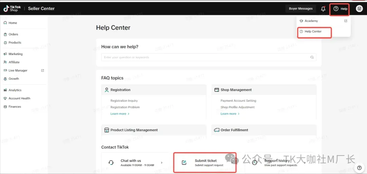Viewport: 367px width, 174px height.
Task: Click the Marketing megaphone icon
Action: pyautogui.click(x=5, y=54)
